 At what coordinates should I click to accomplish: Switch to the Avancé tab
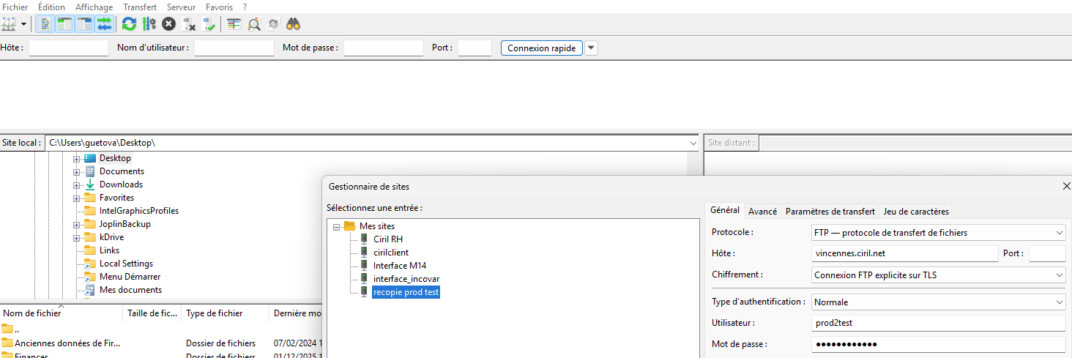point(762,212)
